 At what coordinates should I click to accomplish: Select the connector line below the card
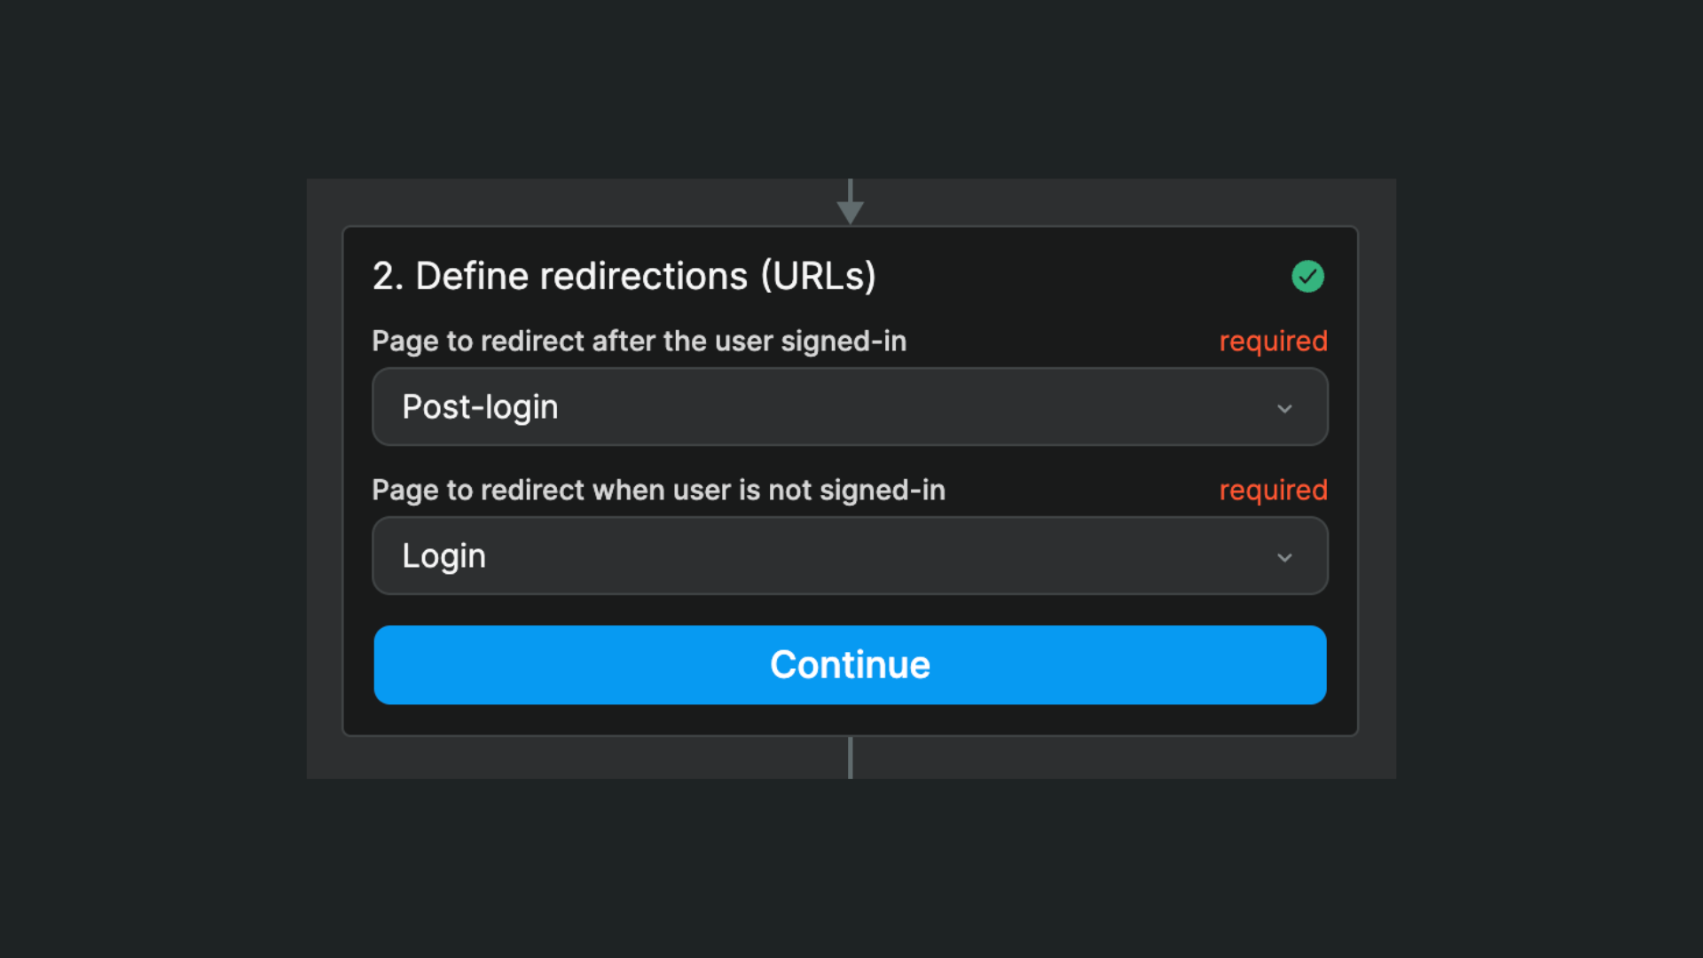pos(850,756)
